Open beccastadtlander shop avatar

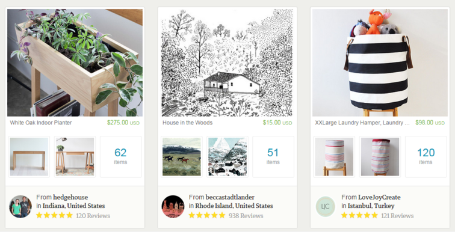click(x=173, y=207)
